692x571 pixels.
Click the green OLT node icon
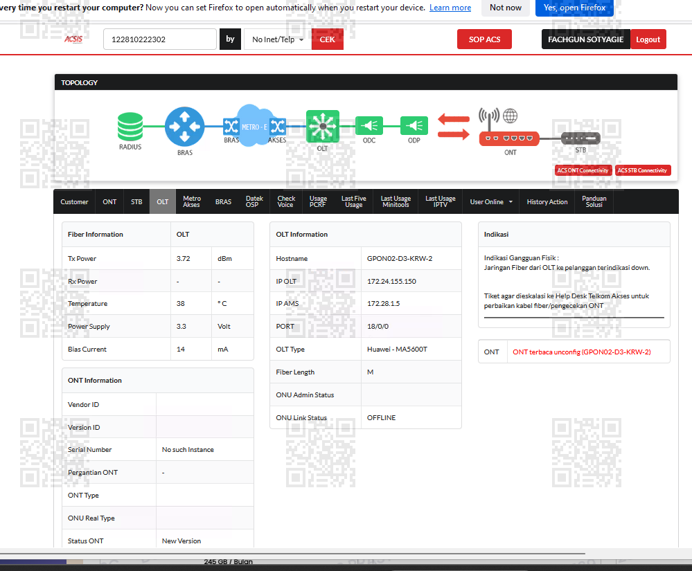point(323,126)
